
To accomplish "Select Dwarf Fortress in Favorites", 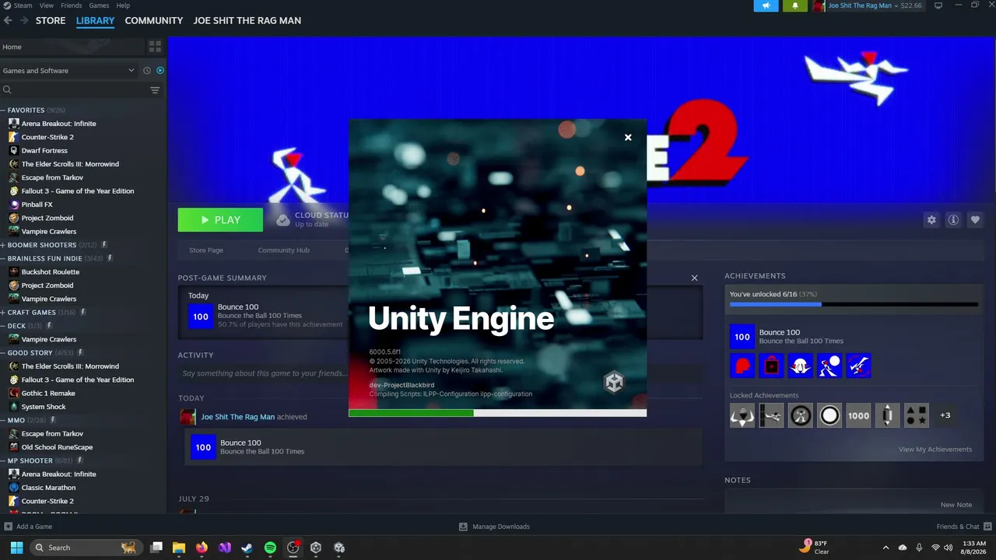I will (x=44, y=151).
